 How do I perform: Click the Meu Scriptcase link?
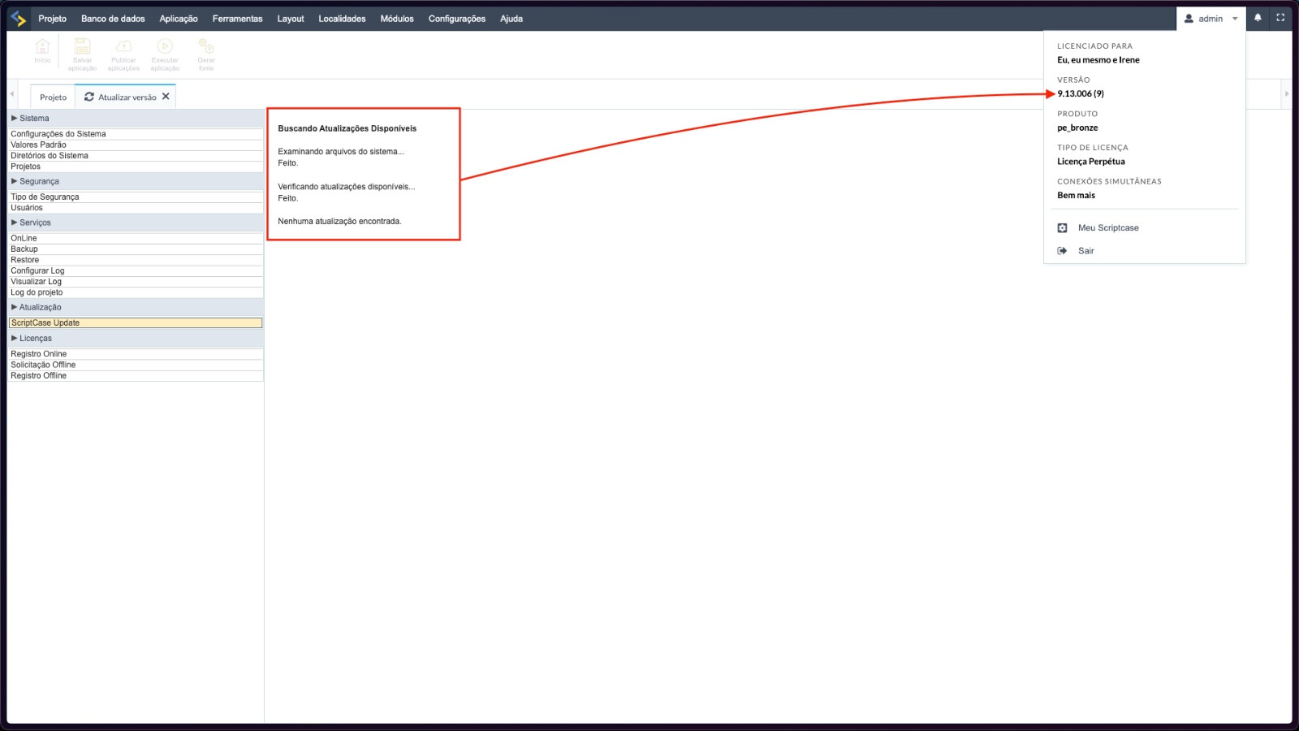(1107, 228)
